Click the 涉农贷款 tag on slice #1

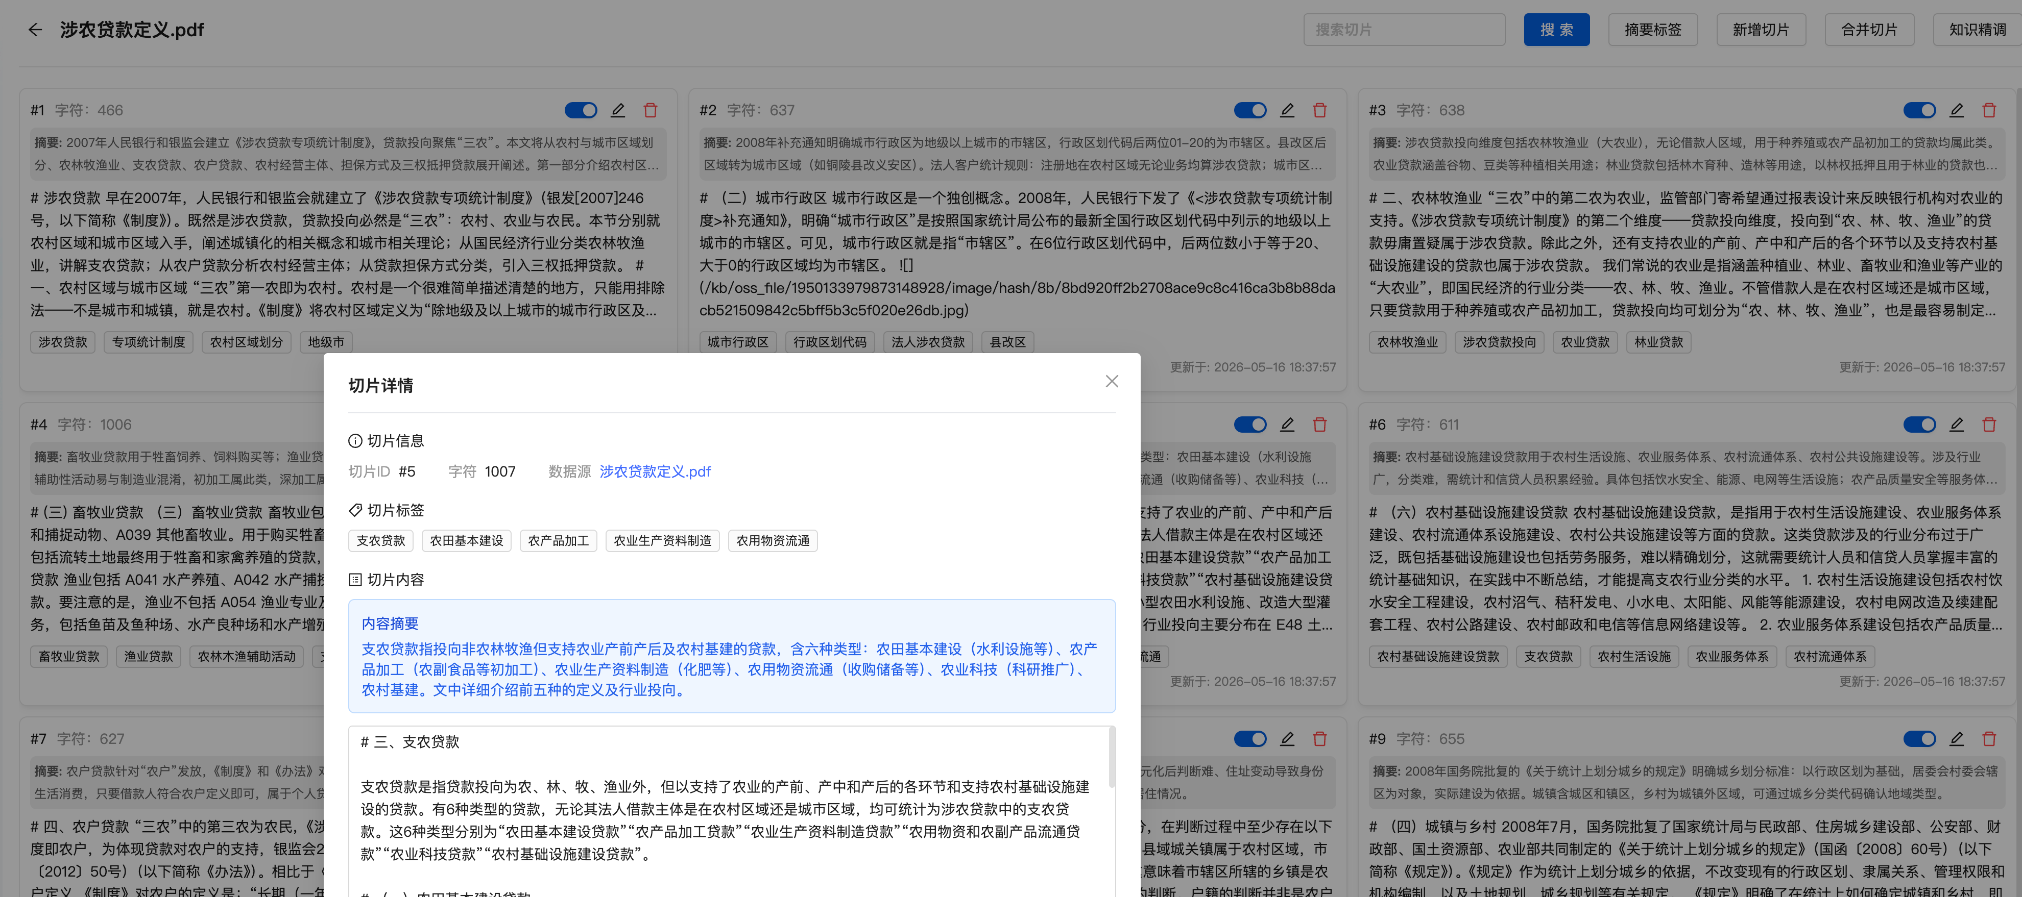(x=63, y=343)
